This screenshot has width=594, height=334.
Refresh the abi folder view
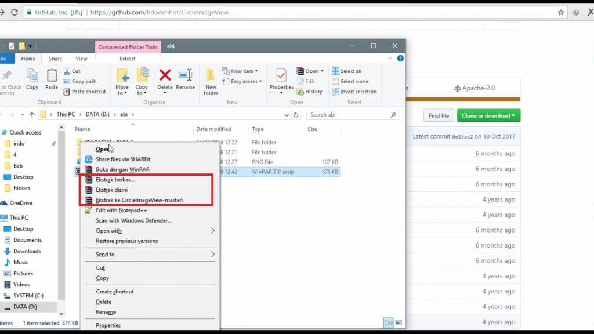coord(296,115)
